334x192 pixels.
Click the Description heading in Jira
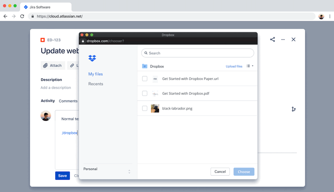[51, 79]
